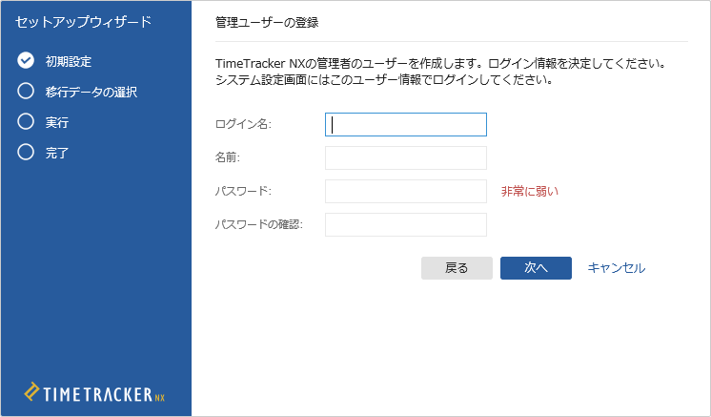The image size is (711, 417).
Task: Click the 非常に弱い password strength indicator
Action: pyautogui.click(x=529, y=191)
